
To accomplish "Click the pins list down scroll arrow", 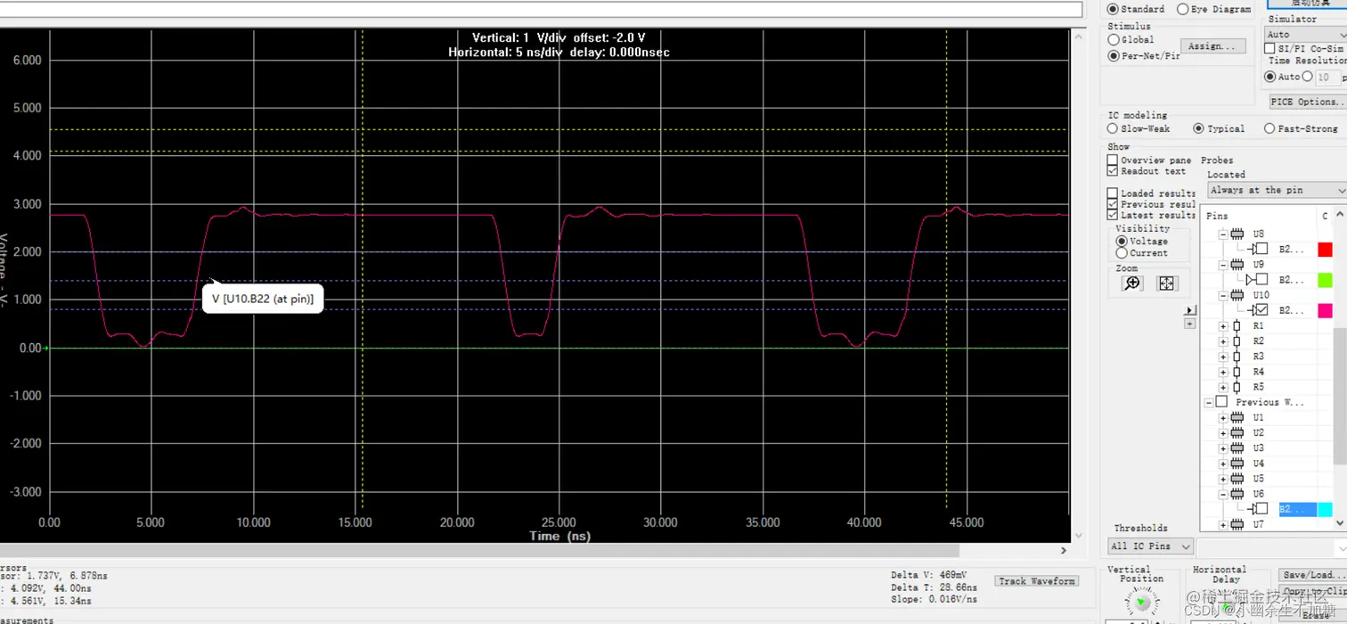I will (x=1340, y=523).
